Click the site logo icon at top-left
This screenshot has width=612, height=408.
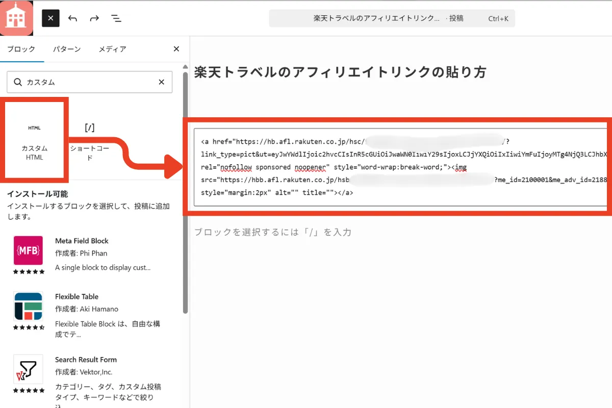pyautogui.click(x=16, y=18)
